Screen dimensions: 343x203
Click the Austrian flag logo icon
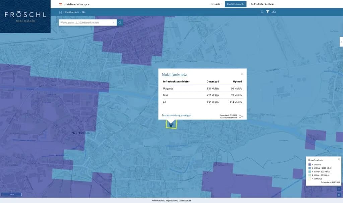tap(60, 4)
